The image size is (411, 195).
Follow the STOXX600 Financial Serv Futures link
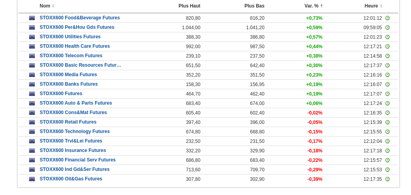(77, 160)
